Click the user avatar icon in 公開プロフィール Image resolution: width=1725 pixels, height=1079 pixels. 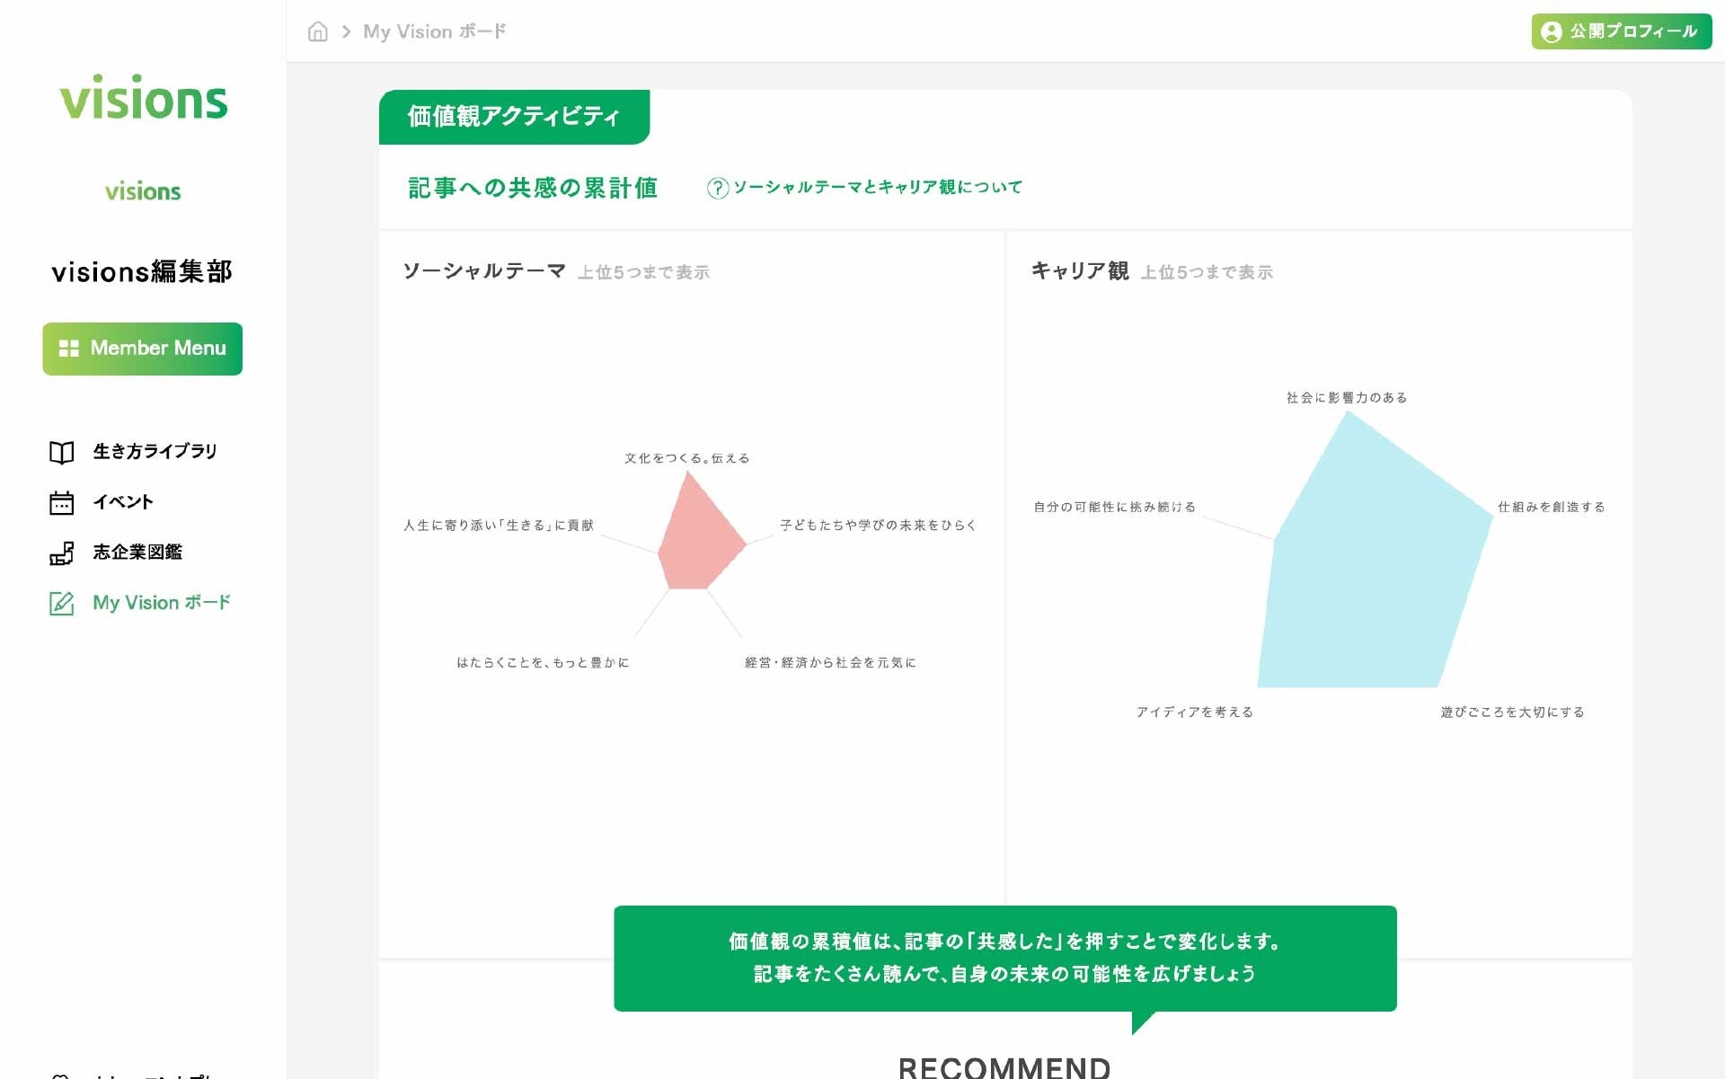(x=1551, y=31)
